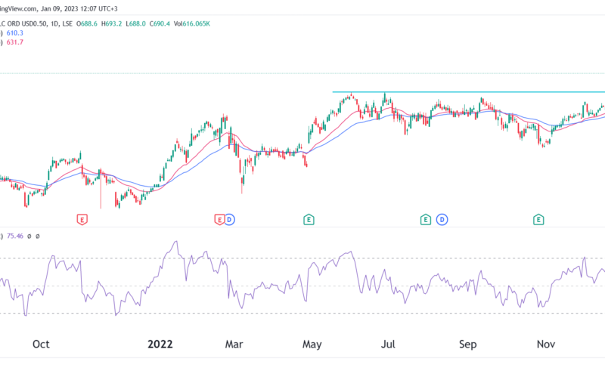Viewport: 605px width, 377px height.
Task: Click the Jul label on time axis
Action: [x=388, y=344]
